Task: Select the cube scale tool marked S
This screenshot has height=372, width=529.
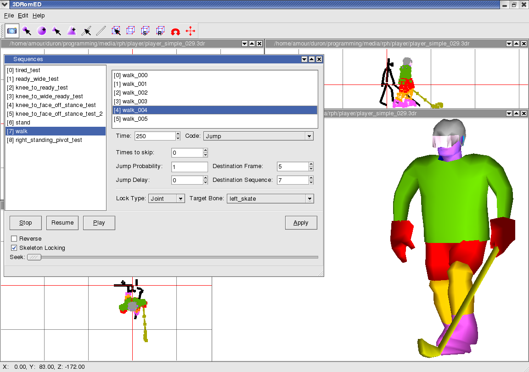Action: pyautogui.click(x=146, y=31)
